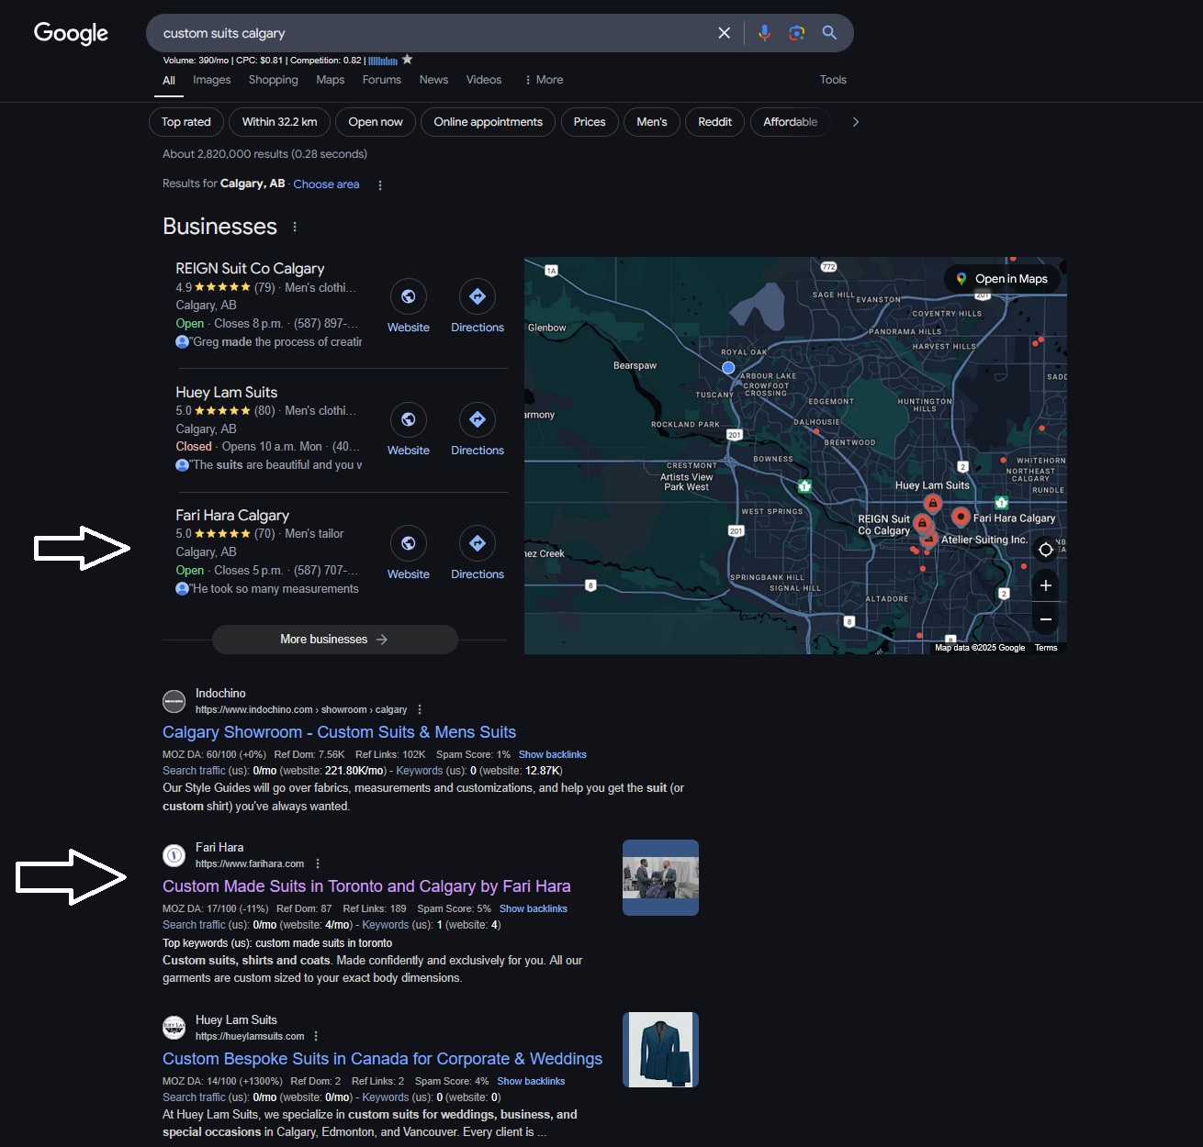
Task: Show backlinks for Indochino result
Action: tap(553, 754)
